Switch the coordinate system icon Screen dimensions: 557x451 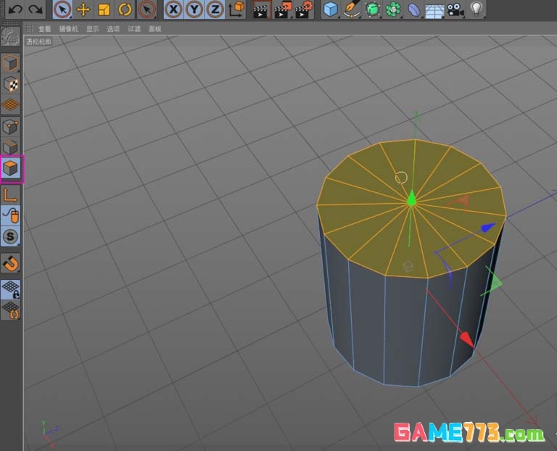(236, 9)
